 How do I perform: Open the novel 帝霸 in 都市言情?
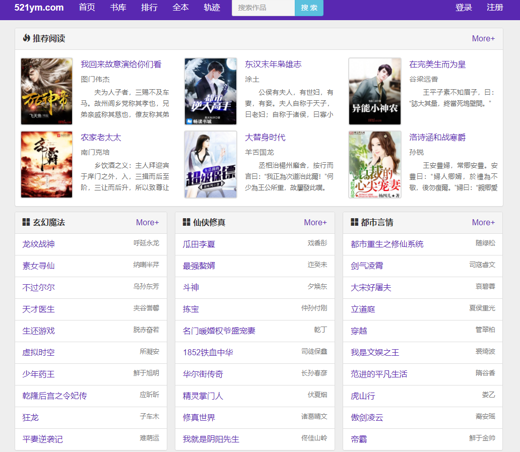359,439
